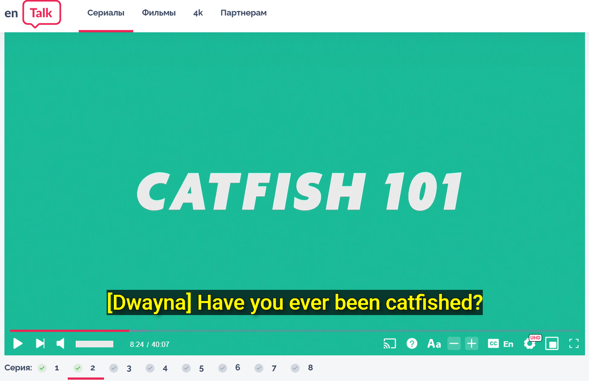Open subtitle font settings Aa
The image size is (589, 381).
434,344
